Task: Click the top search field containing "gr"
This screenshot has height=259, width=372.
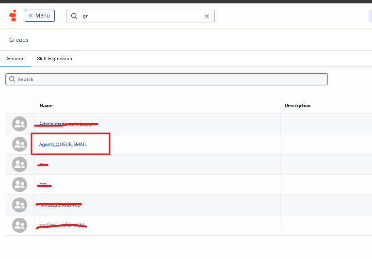Action: [x=141, y=16]
